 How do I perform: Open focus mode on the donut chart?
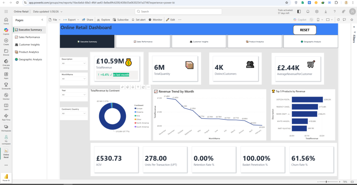point(143,87)
